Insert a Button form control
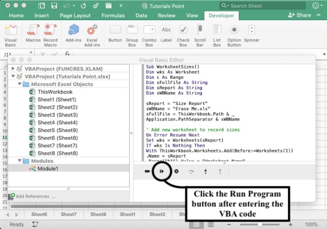Image resolution: width=327 pixels, height=229 pixels. (x=115, y=30)
